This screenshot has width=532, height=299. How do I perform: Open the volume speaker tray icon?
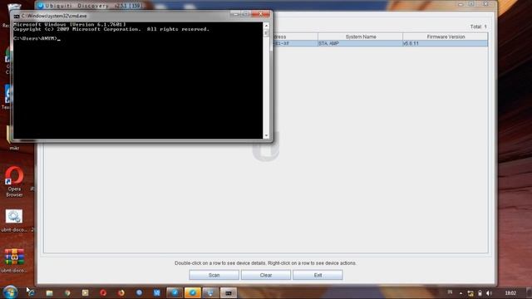[x=489, y=293]
